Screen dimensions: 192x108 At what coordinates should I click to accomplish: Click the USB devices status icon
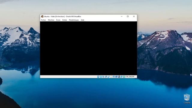point(109,77)
